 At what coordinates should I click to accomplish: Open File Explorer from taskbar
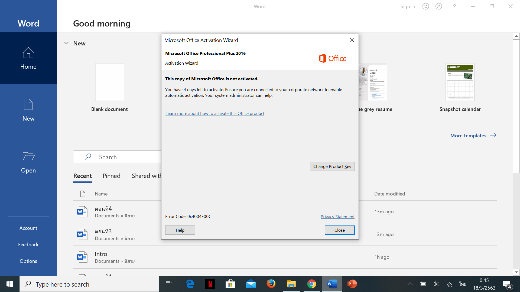tap(291, 284)
